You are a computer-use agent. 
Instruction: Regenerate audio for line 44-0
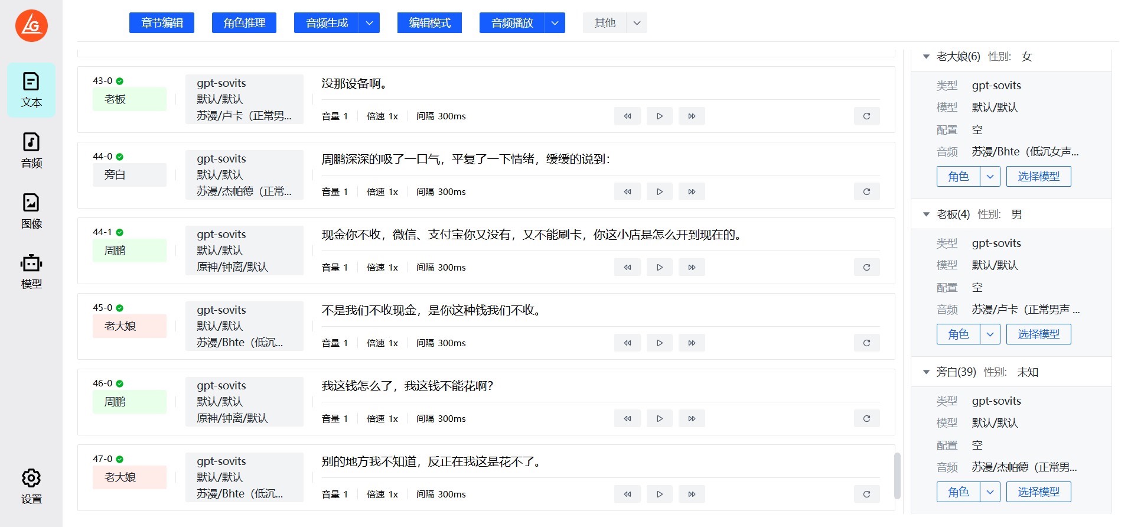866,192
